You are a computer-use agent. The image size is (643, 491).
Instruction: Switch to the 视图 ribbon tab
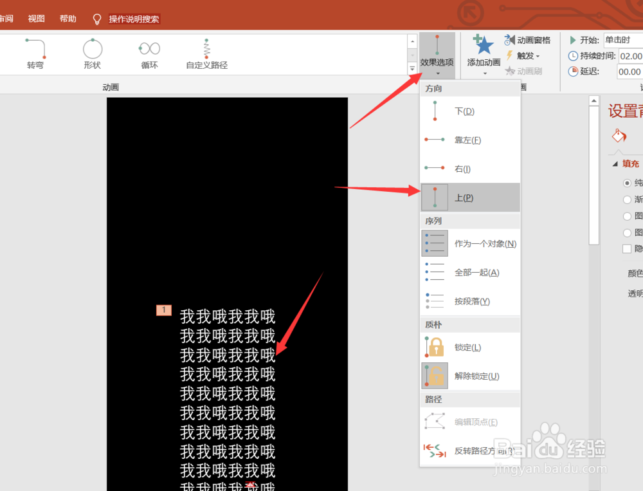[36, 18]
